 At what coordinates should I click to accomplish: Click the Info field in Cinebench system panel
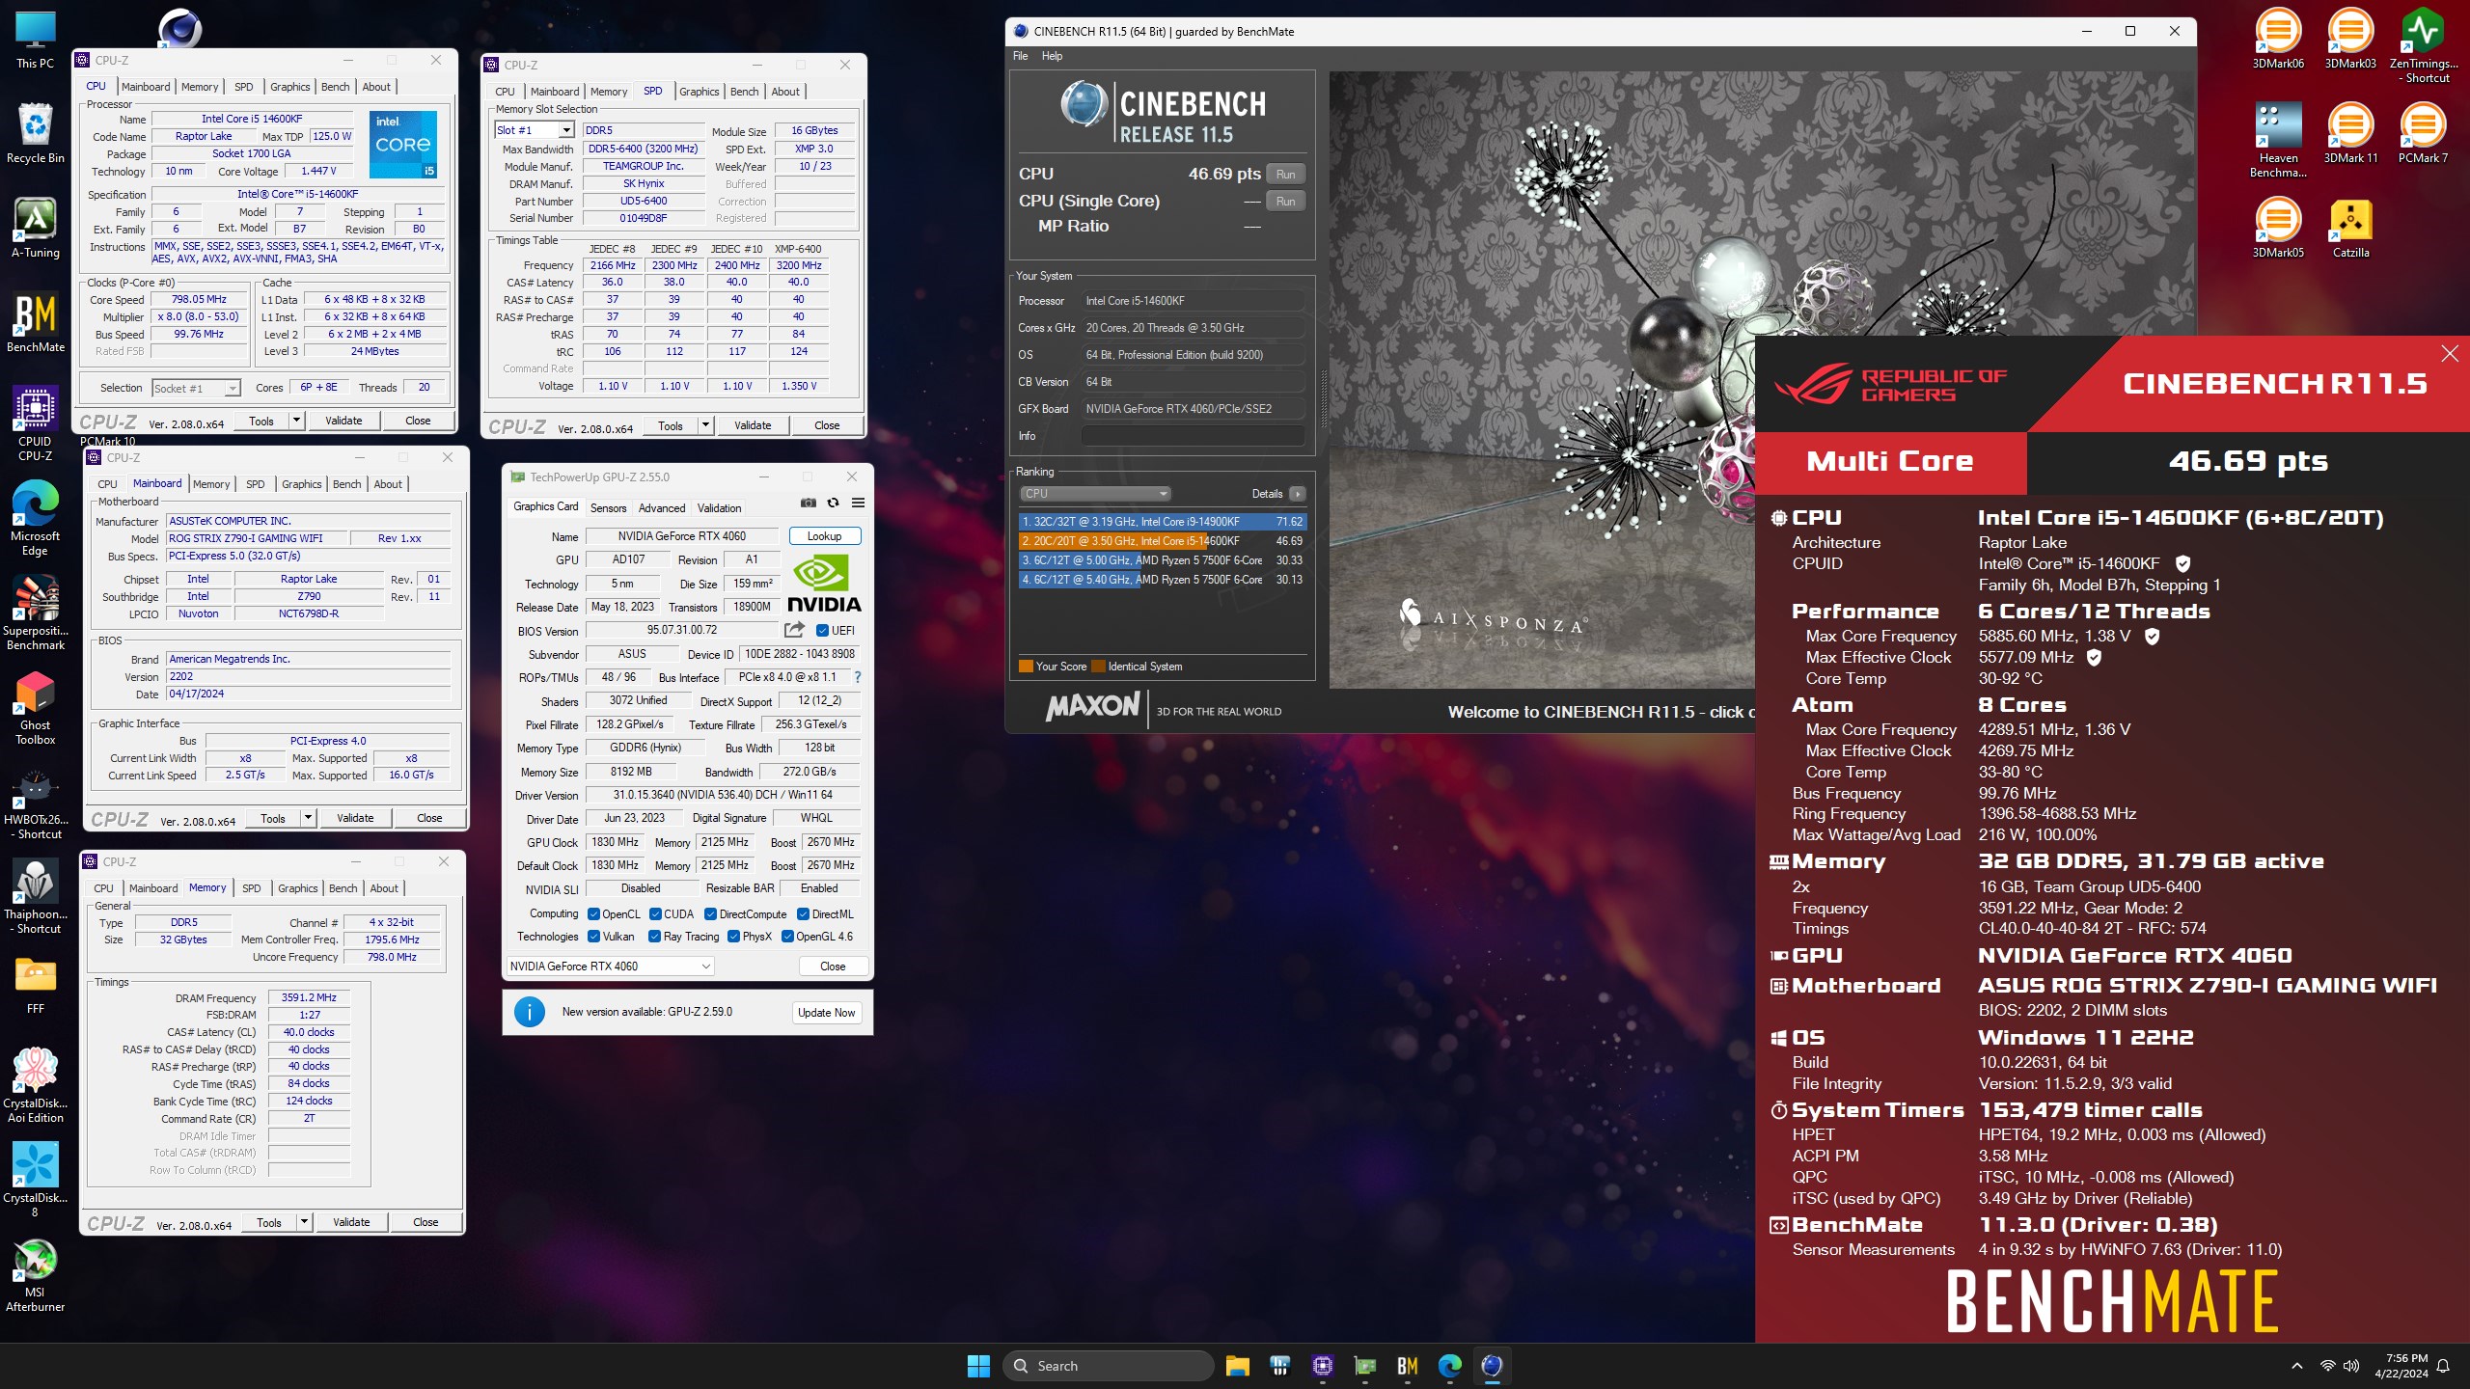pos(1193,436)
